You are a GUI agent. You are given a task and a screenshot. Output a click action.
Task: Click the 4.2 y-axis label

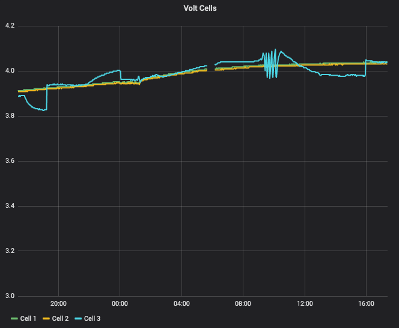coord(10,26)
